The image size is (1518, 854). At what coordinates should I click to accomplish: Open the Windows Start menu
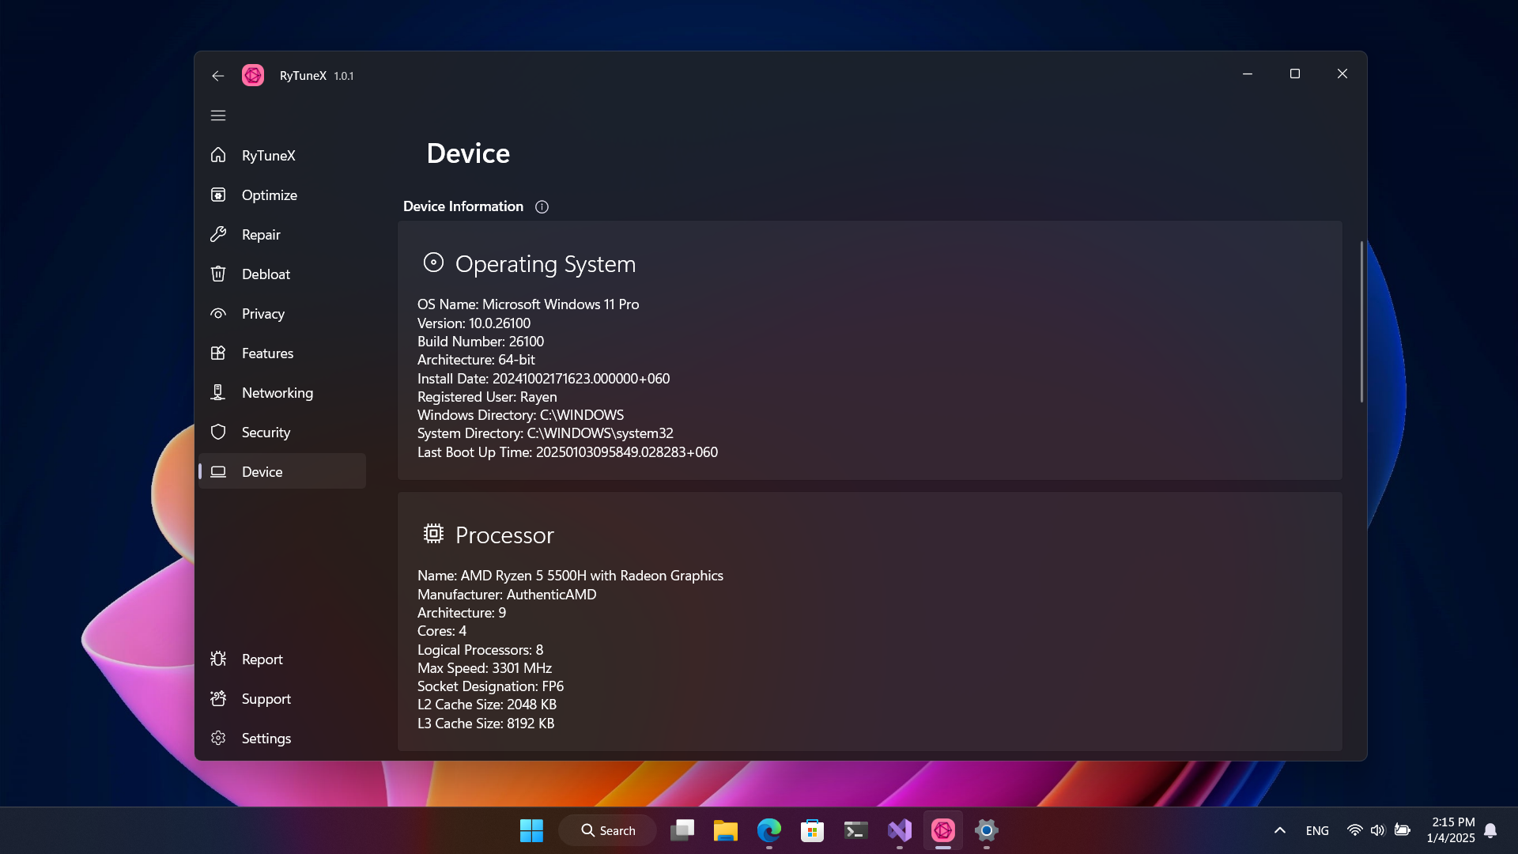point(531,830)
